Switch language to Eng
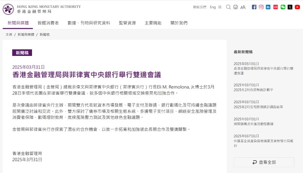 tap(213, 7)
